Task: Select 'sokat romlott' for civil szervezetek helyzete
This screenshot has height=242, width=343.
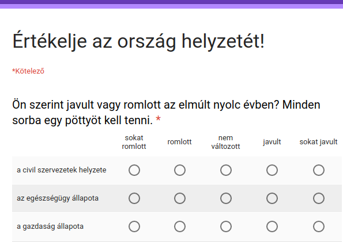Action: pyautogui.click(x=134, y=170)
